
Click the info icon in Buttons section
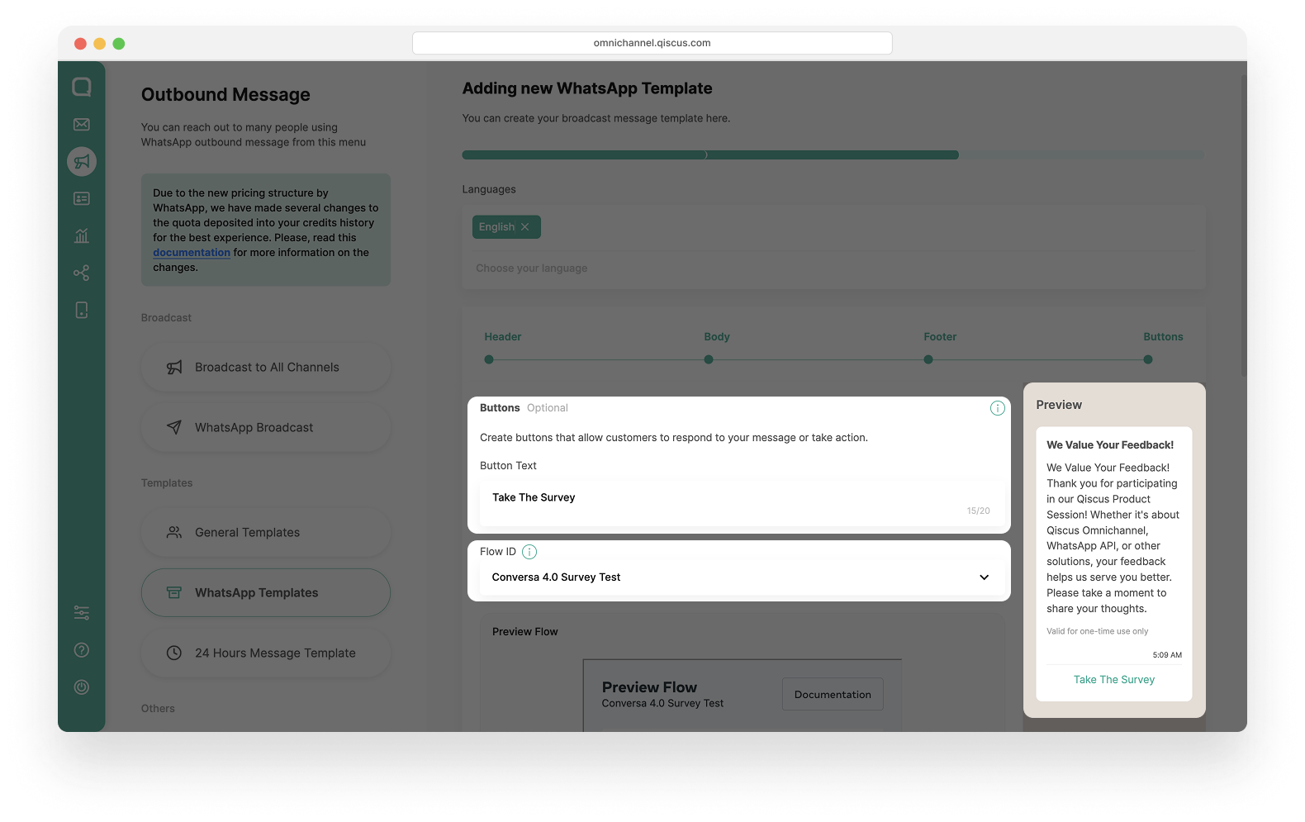(x=998, y=408)
